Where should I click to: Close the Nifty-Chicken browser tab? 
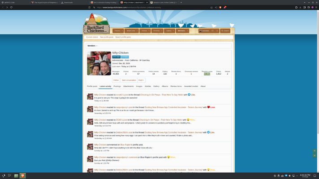[x=147, y=2]
